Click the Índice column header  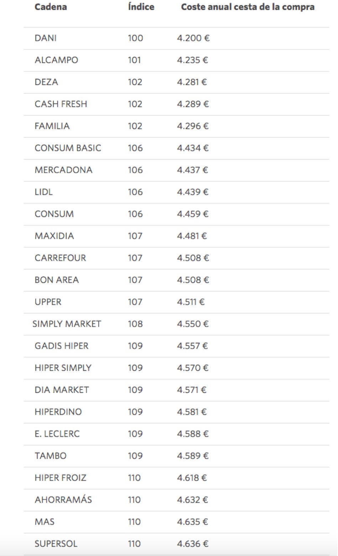141,7
